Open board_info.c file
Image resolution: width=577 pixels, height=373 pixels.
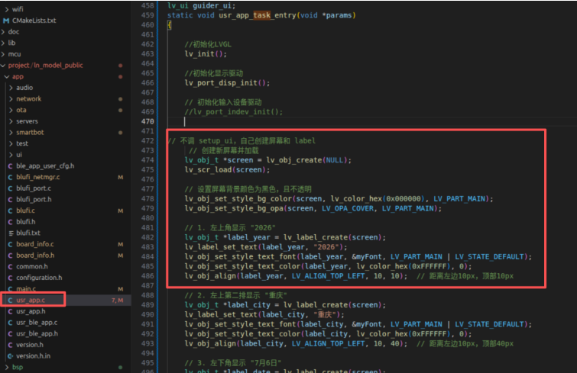tap(35, 244)
